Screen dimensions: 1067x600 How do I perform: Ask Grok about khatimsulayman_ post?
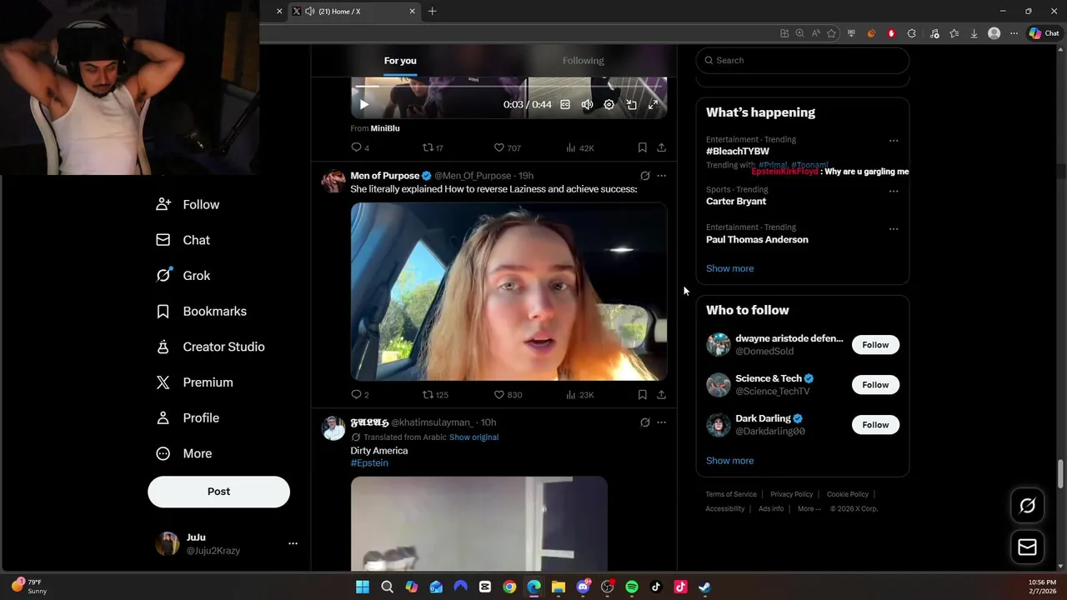[645, 422]
